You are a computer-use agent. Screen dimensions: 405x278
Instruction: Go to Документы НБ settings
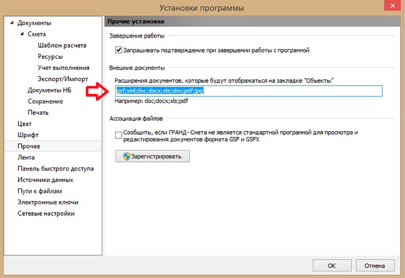pos(49,90)
